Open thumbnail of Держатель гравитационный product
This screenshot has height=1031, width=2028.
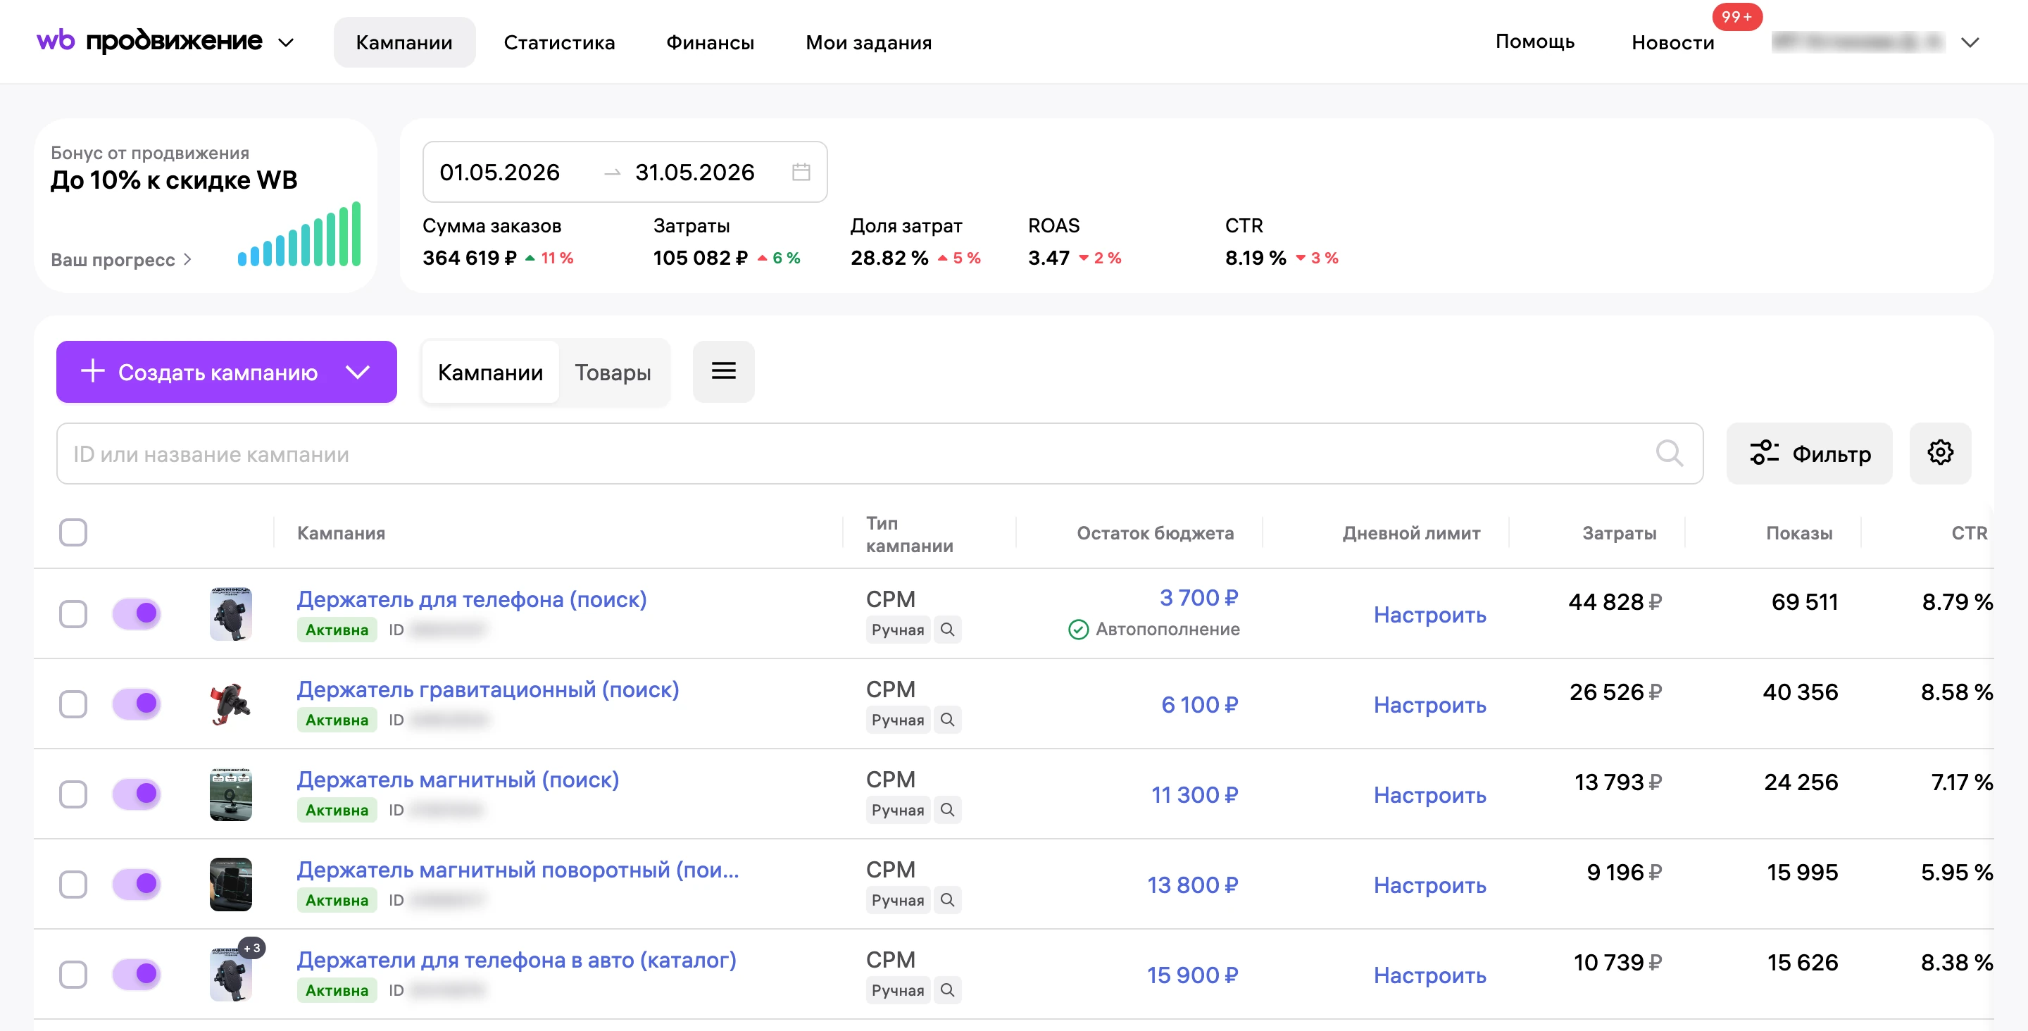click(231, 704)
